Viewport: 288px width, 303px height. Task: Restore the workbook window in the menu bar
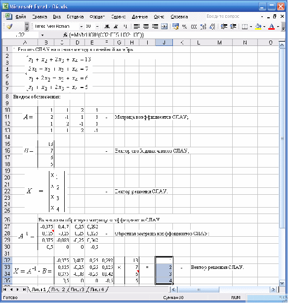click(275, 17)
